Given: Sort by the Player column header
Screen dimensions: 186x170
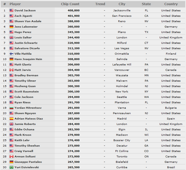Looking at the screenshot, I should coord(15,4).
